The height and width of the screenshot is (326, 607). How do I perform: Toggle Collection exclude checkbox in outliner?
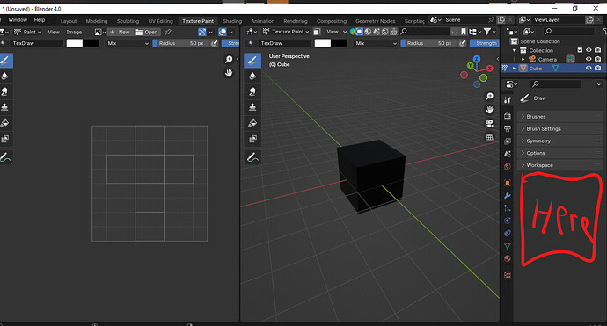click(580, 50)
